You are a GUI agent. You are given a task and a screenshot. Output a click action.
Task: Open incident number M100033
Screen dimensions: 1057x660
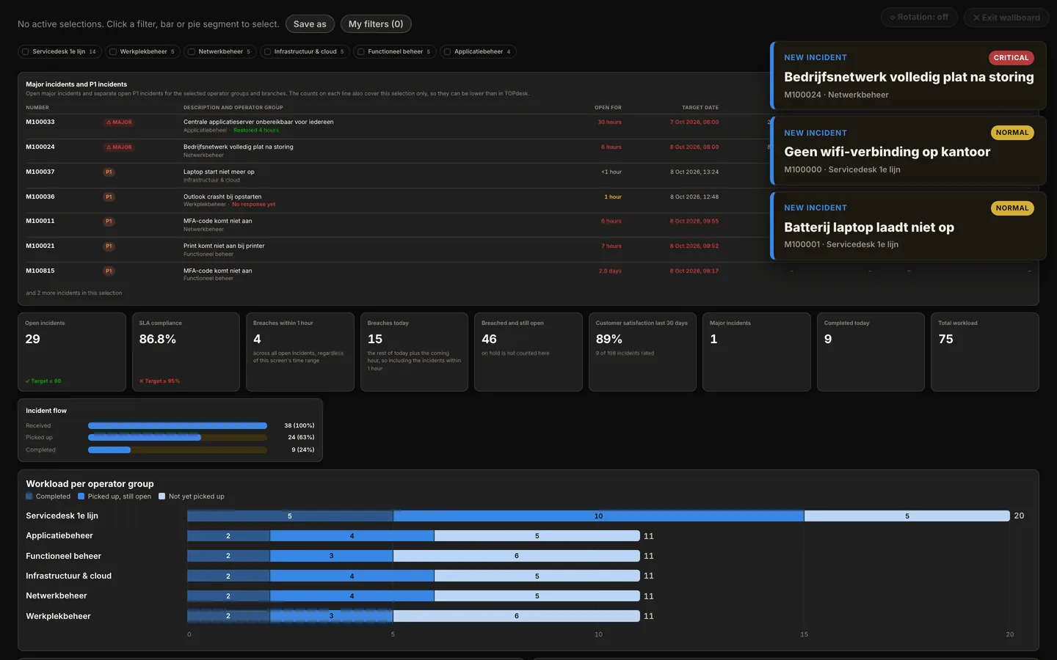click(x=40, y=122)
